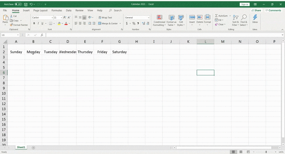The width and height of the screenshot is (285, 154).
Task: Open Conditional Formatting menu
Action: (x=159, y=21)
